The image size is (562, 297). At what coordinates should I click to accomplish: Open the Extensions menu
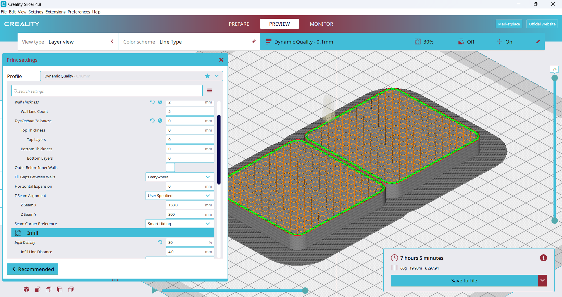tap(55, 12)
